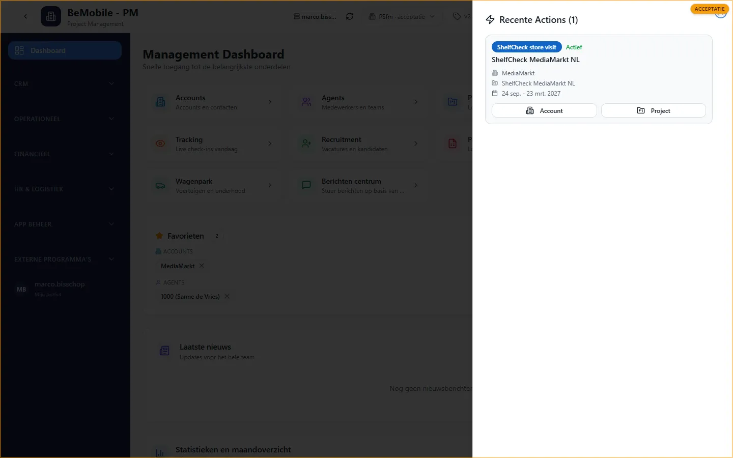
Task: Click the AGENTS label under Favorieten
Action: [174, 282]
